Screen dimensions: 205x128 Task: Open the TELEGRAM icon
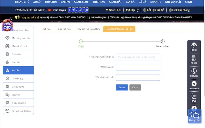tap(194, 84)
